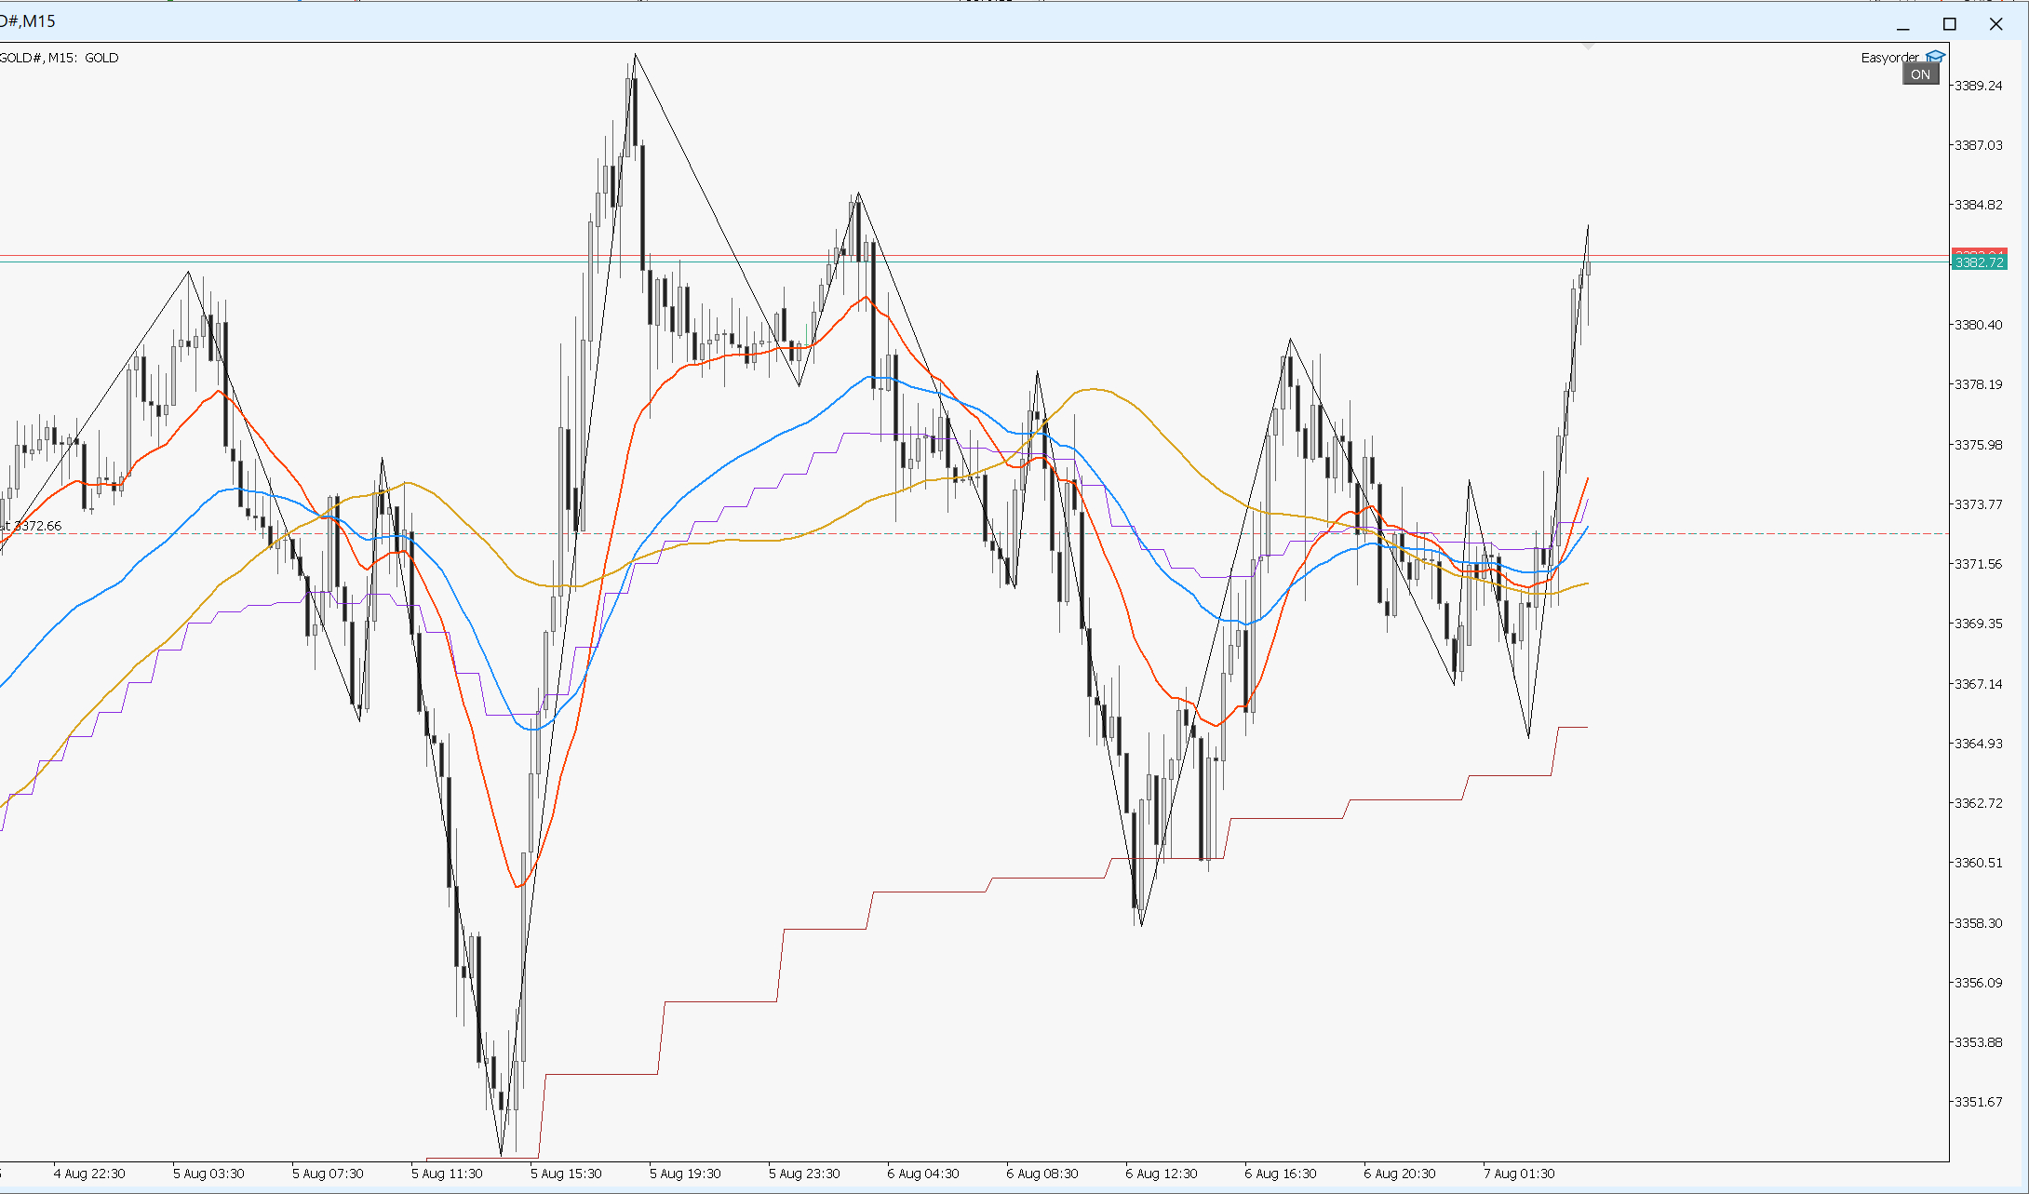
Task: Click the 4 Aug 22:30 time axis label
Action: click(89, 1174)
